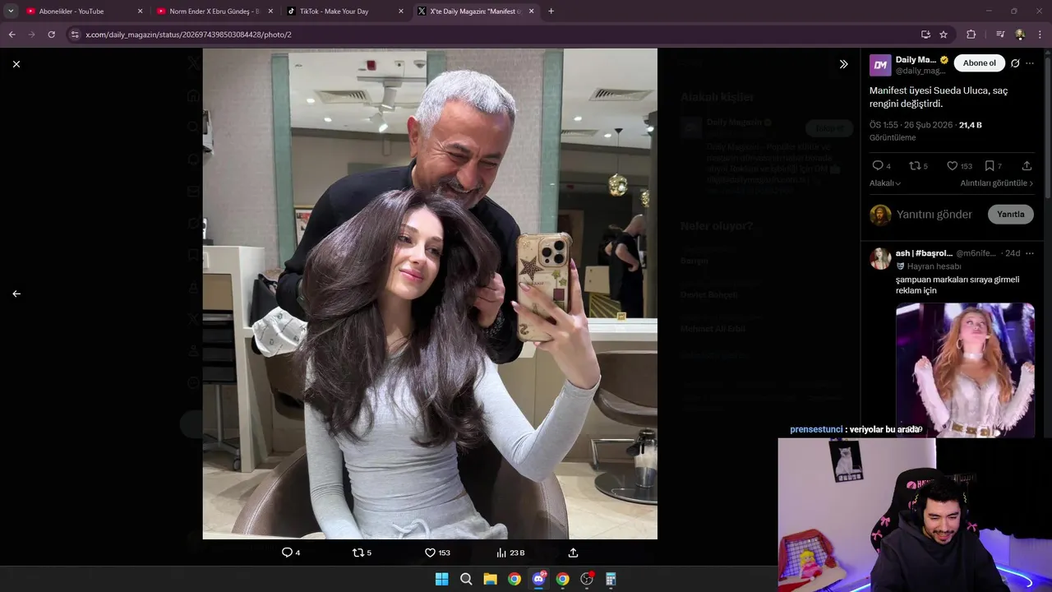The height and width of the screenshot is (592, 1052).
Task: Open the Chrome three-dot menu
Action: (1040, 35)
